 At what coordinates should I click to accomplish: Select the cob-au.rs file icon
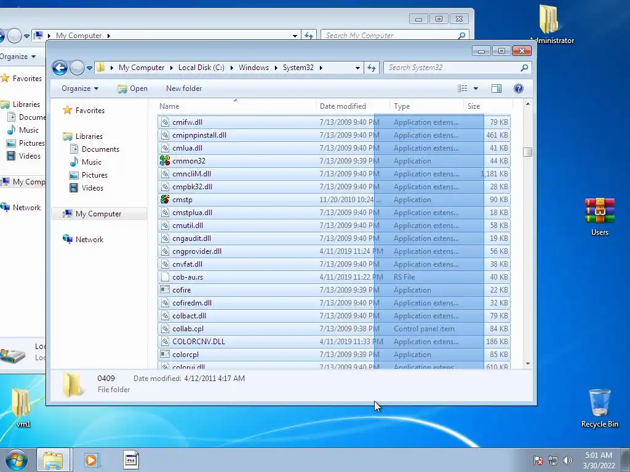tap(165, 277)
